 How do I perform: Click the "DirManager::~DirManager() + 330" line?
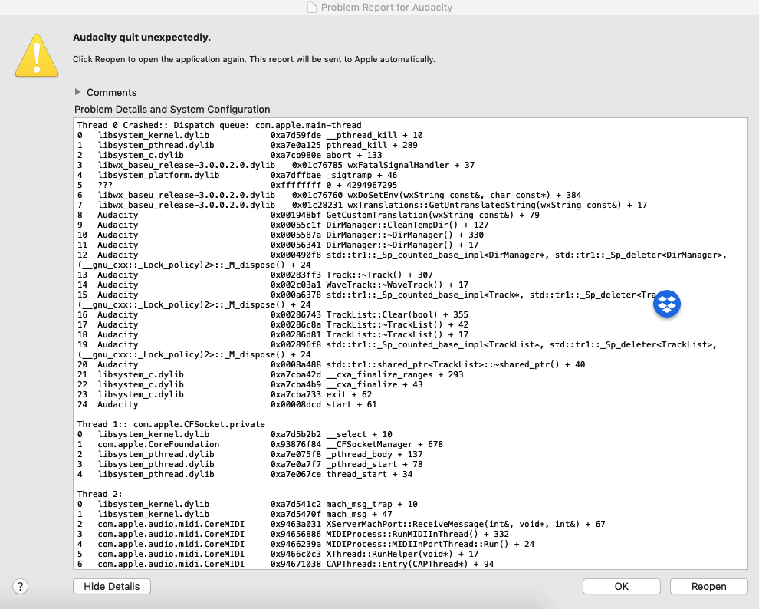tap(281, 235)
